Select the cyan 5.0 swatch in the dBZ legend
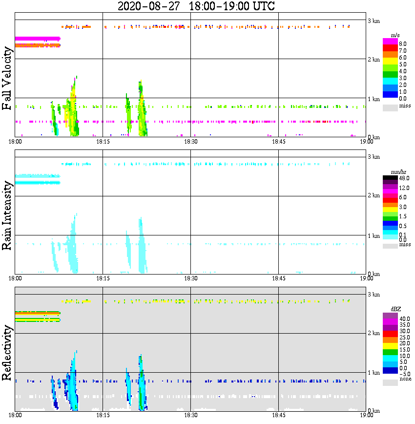Screen dimensions: 415x424 pyautogui.click(x=390, y=359)
